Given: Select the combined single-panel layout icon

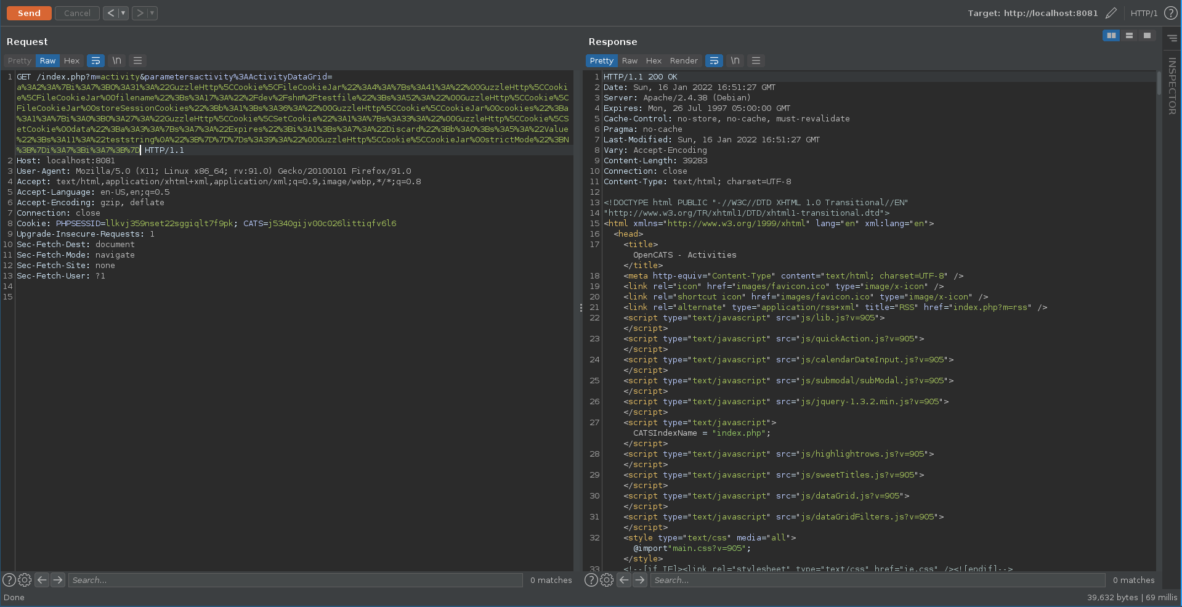Looking at the screenshot, I should tap(1147, 36).
